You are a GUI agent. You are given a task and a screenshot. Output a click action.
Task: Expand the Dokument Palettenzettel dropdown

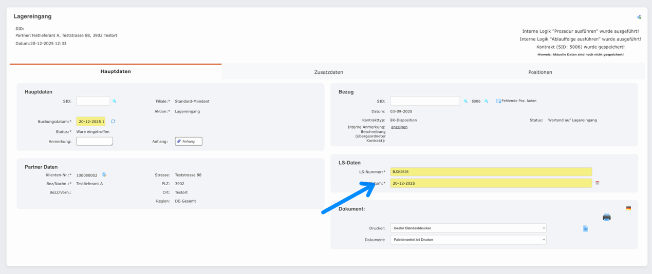coord(468,240)
